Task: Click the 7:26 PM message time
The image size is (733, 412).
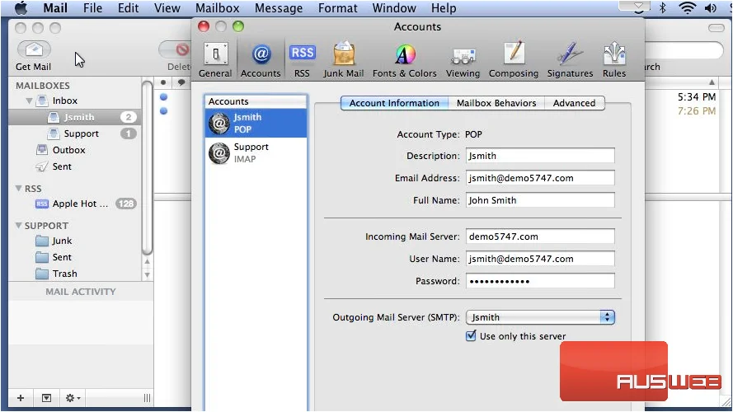Action: coord(697,110)
